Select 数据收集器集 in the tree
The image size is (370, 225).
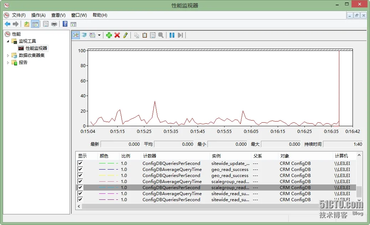(32, 55)
